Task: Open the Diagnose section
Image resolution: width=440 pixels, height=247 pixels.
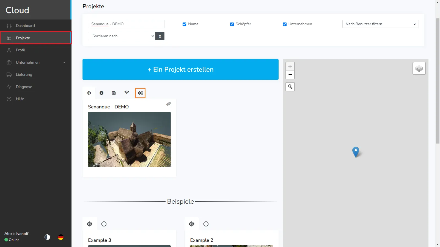Action: (36, 87)
